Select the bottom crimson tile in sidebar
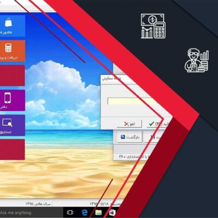 click(x=13, y=149)
